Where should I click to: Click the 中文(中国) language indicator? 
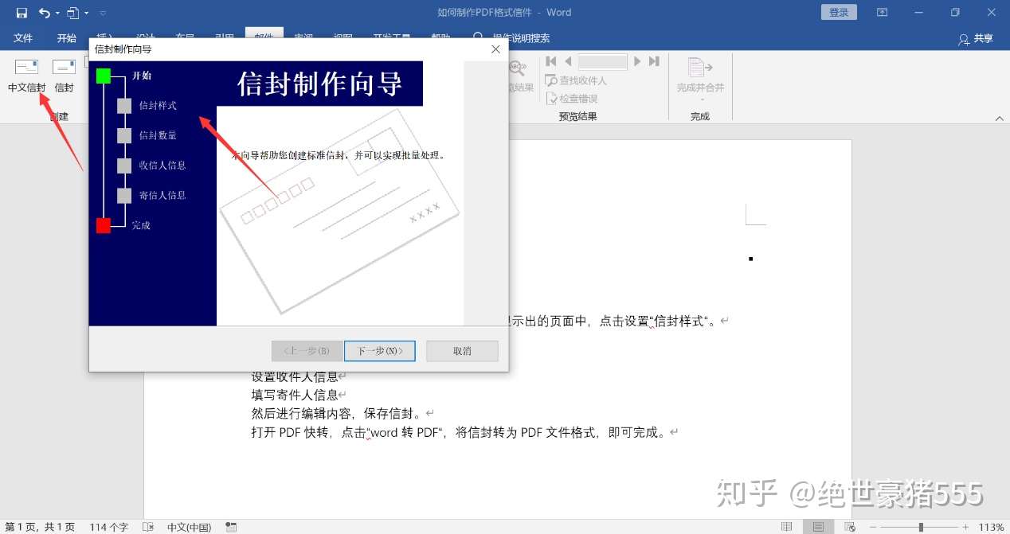click(x=189, y=527)
